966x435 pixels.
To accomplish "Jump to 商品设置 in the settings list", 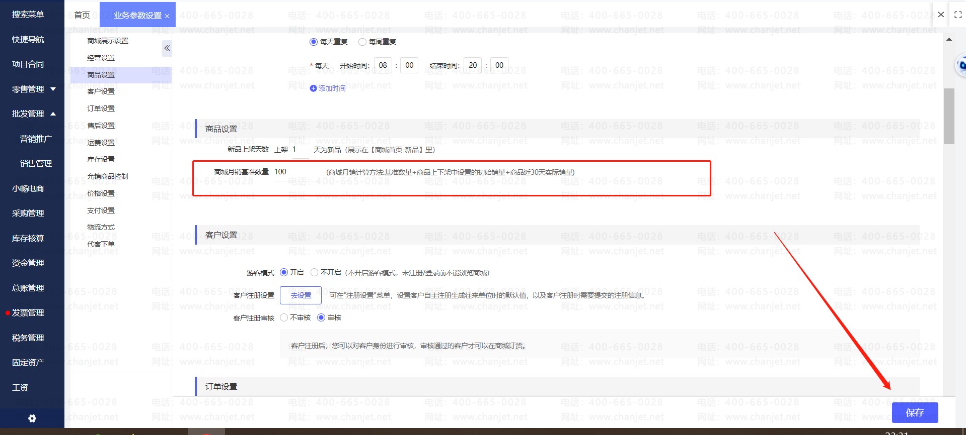I will pos(101,75).
